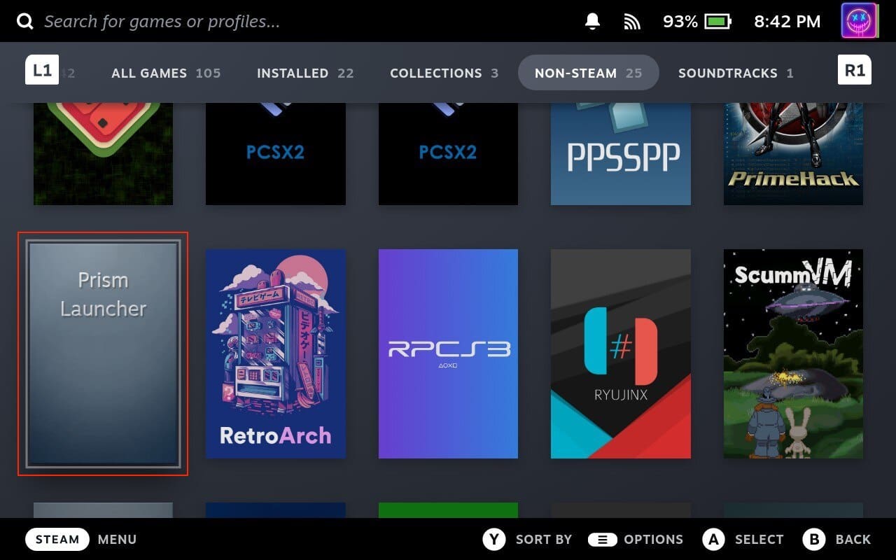Switch to the SOUNDTRACKS tab
The image size is (896, 560).
[x=728, y=73]
